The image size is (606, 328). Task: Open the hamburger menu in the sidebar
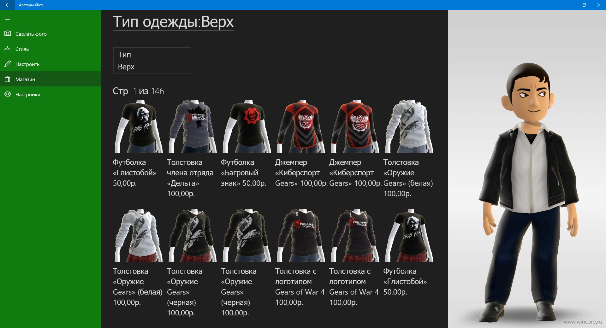8,18
